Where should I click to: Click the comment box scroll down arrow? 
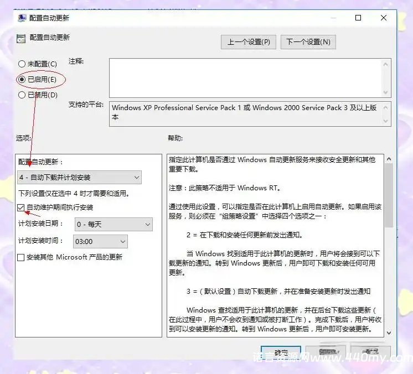(x=386, y=92)
